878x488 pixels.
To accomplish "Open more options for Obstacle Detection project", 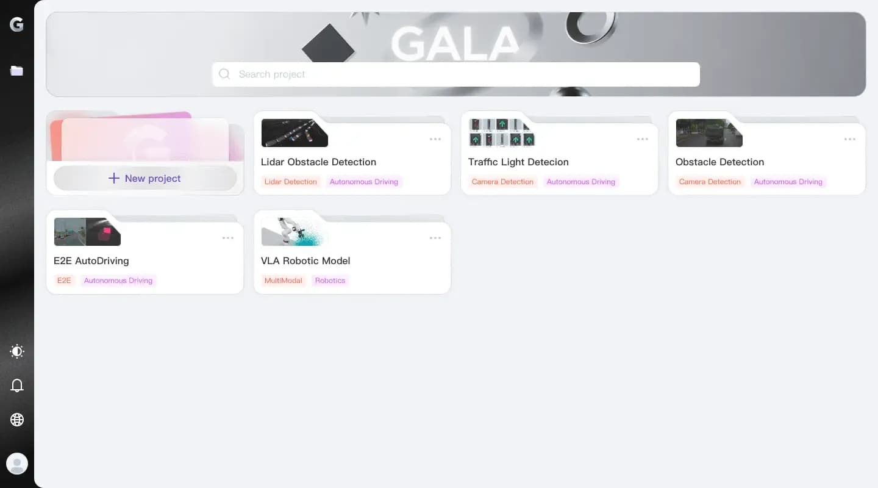I will point(850,139).
